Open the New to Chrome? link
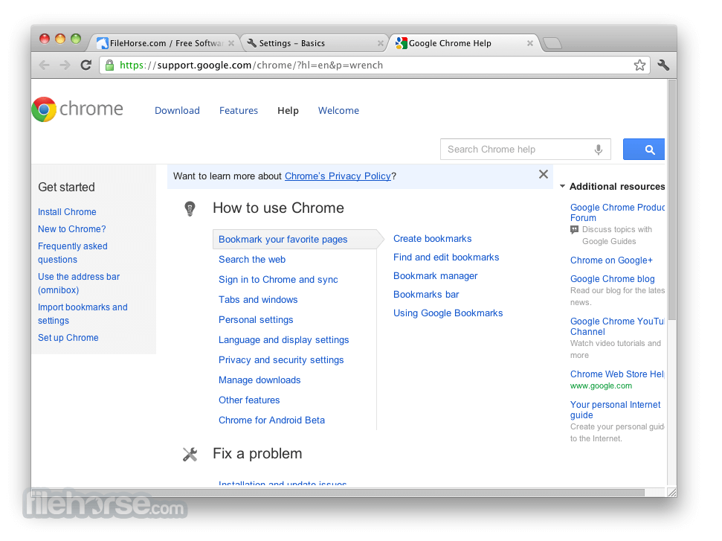The width and height of the screenshot is (722, 541). point(72,229)
